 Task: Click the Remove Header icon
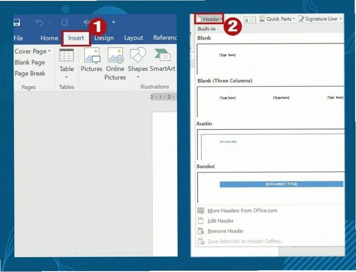pos(201,231)
